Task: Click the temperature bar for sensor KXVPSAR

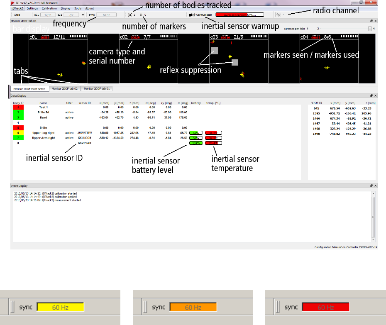Action: point(213,143)
